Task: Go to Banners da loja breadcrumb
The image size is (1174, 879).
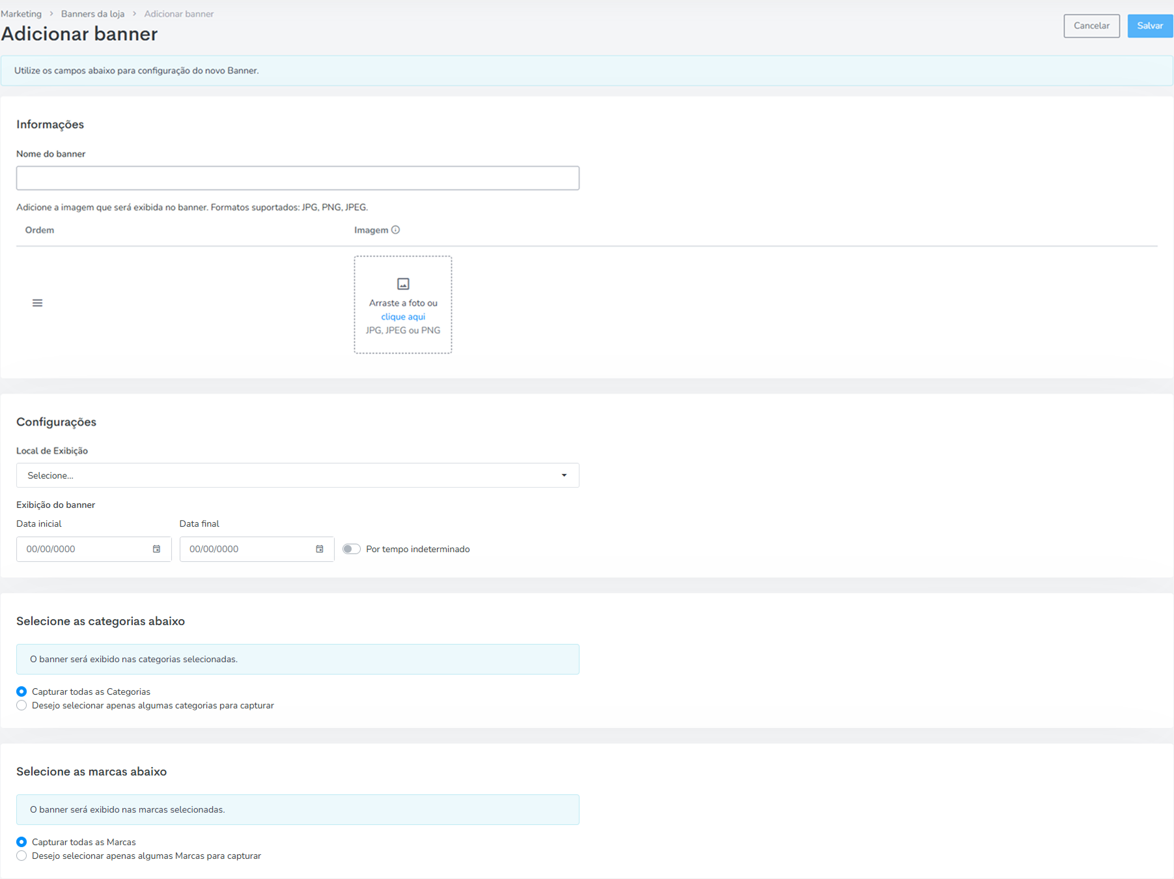Action: [x=92, y=14]
